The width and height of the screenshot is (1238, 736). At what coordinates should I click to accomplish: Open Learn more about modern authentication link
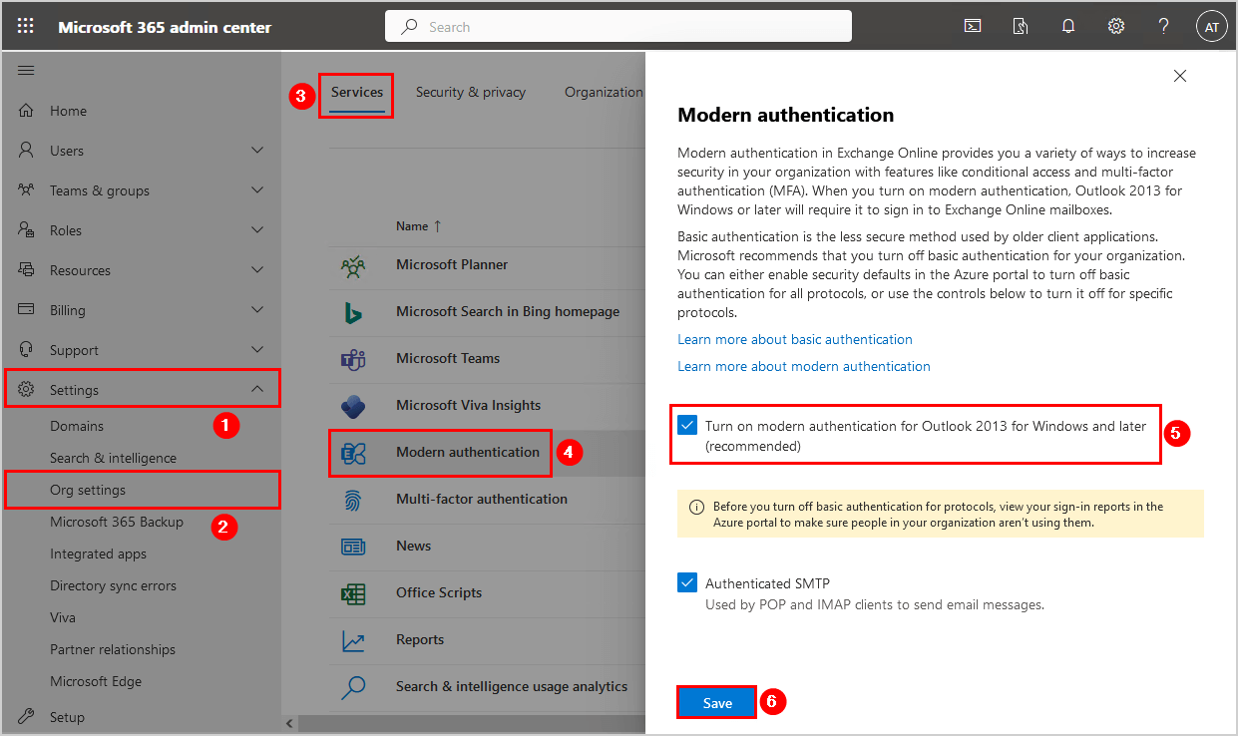804,366
